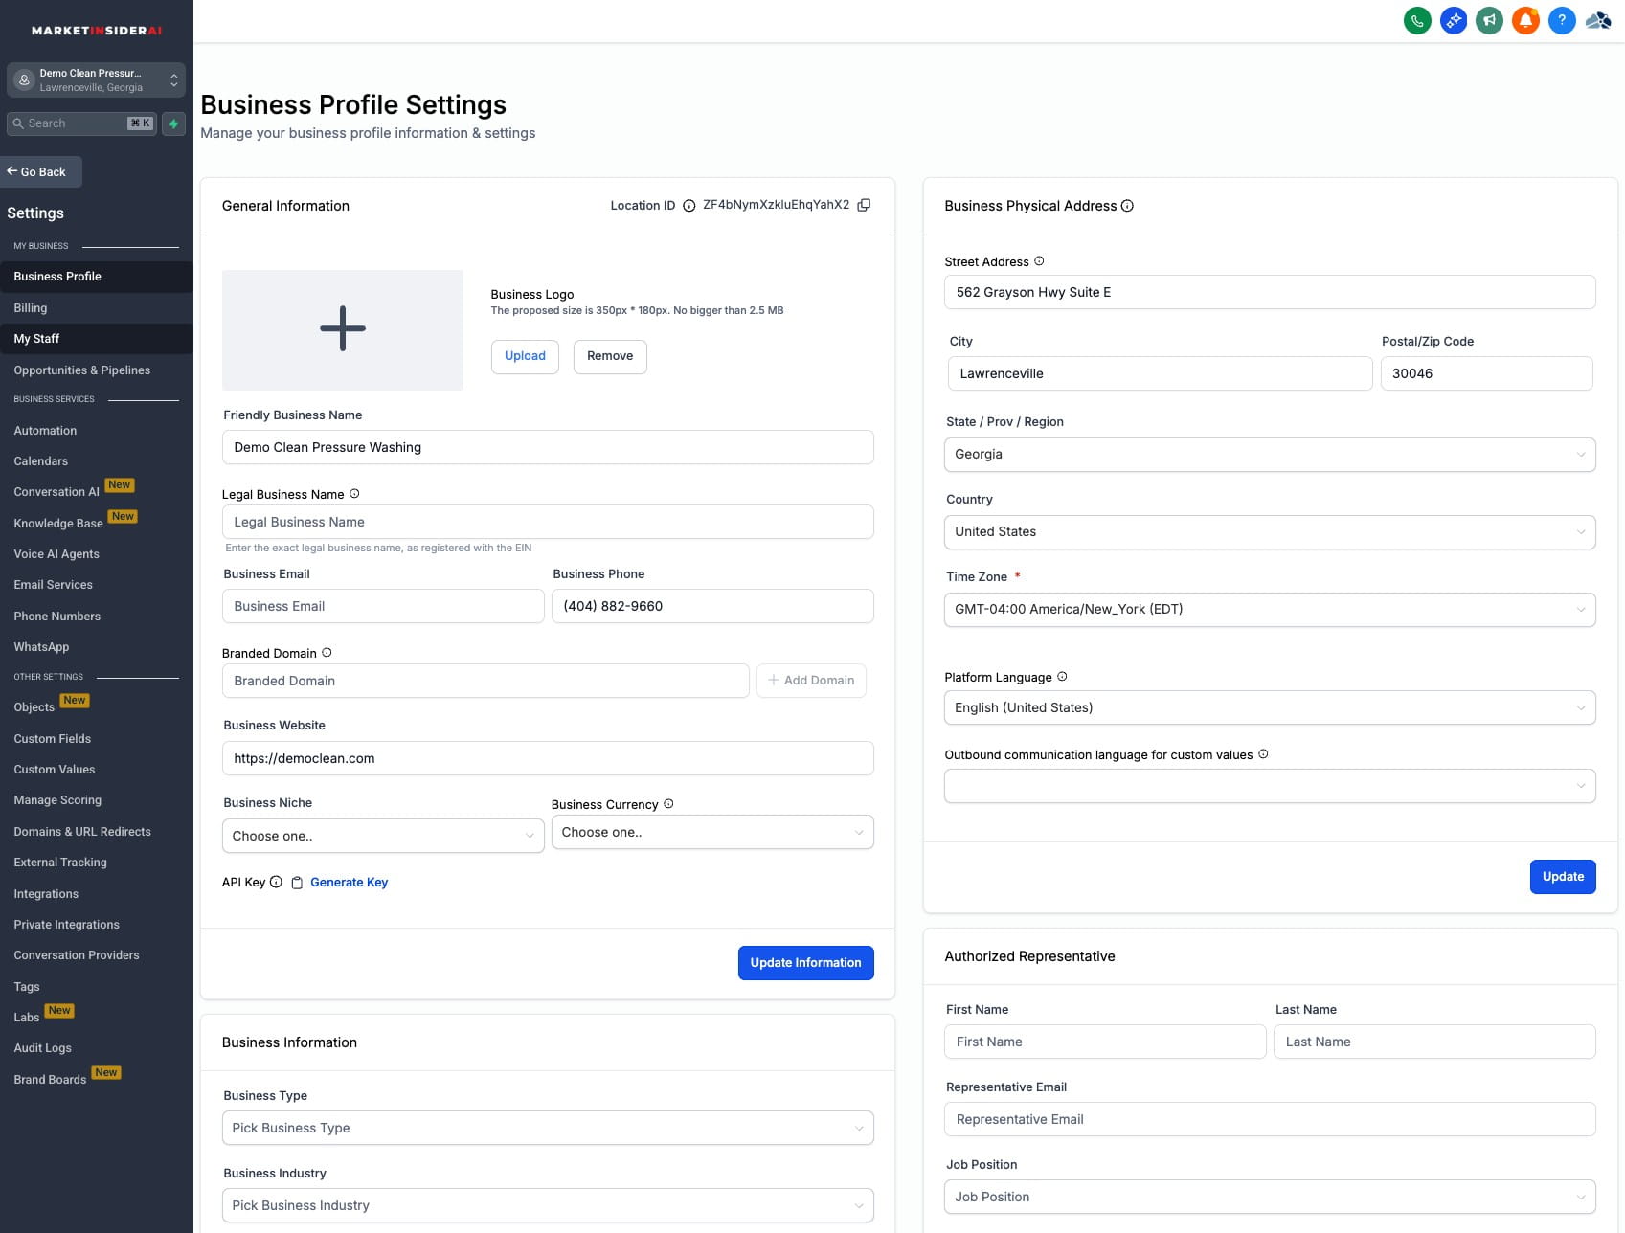1625x1233 pixels.
Task: Click the green lightning quick actions icon
Action: [x=173, y=123]
